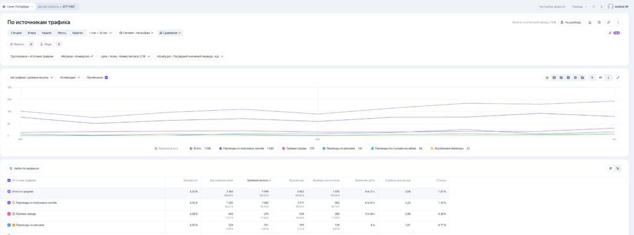Click the Люди segment chip

pos(46,45)
